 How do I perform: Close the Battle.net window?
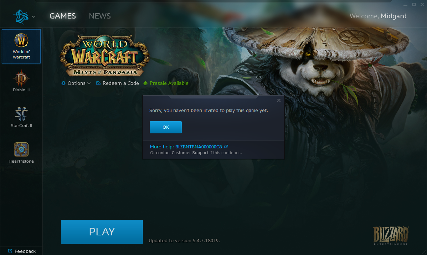422,4
